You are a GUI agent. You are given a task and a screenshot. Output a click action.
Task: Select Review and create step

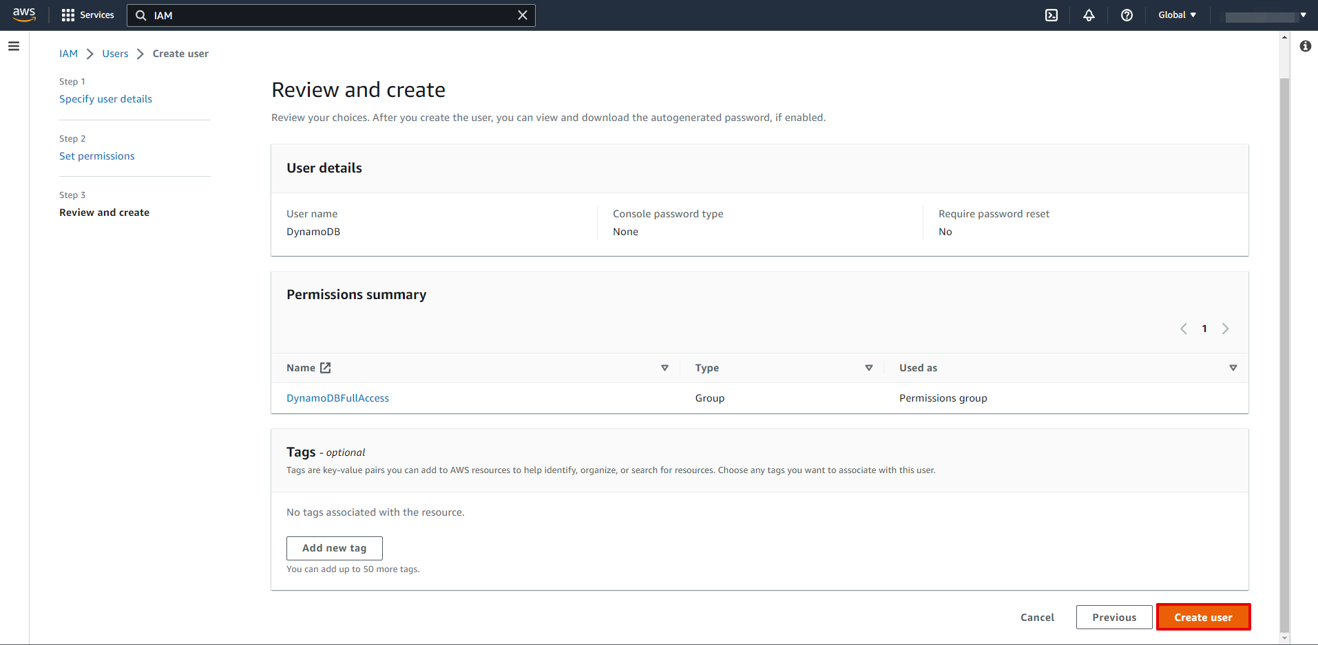click(x=104, y=212)
